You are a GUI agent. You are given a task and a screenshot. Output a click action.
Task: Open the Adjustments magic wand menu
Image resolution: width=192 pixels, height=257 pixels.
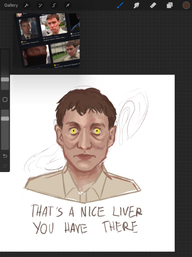(x=40, y=5)
